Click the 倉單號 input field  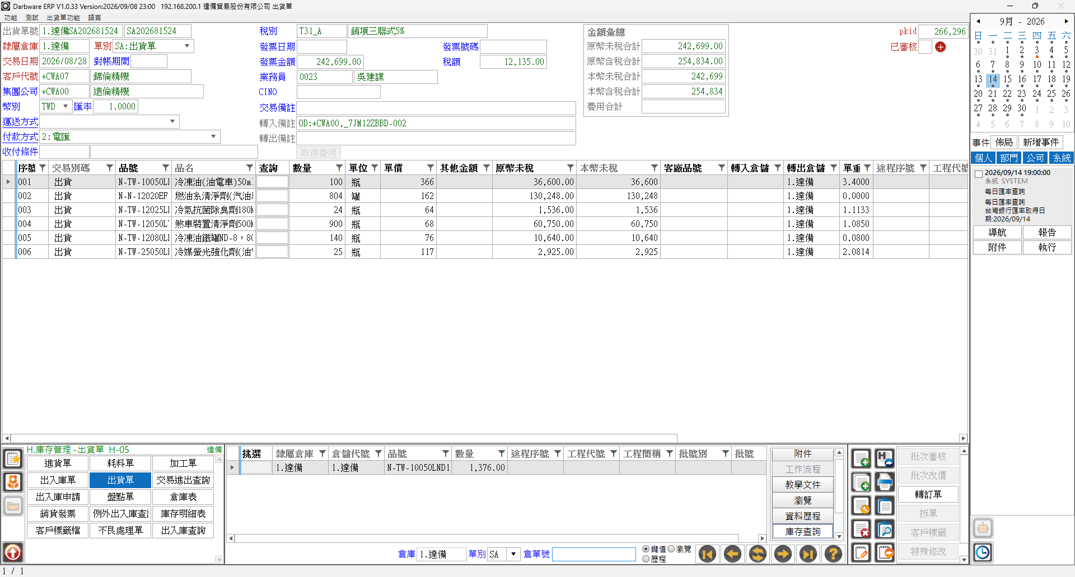(594, 554)
